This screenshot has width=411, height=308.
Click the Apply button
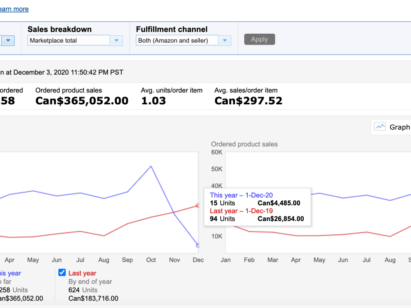tap(259, 39)
